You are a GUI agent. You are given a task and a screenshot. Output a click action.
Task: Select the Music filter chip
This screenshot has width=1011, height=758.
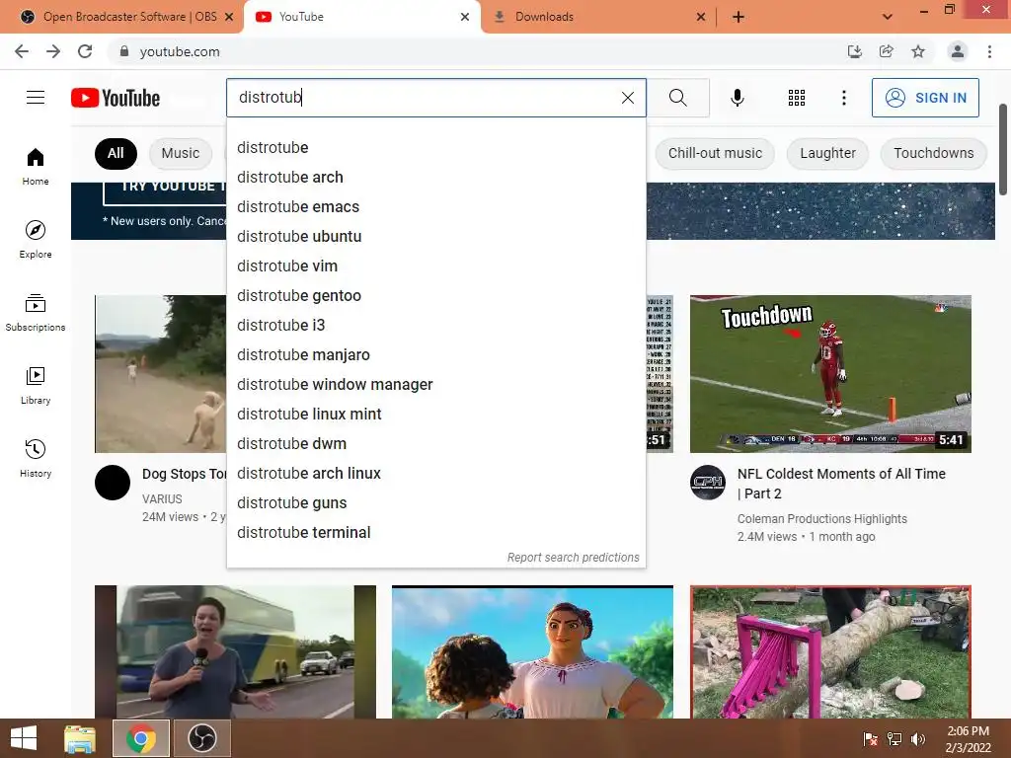[180, 153]
